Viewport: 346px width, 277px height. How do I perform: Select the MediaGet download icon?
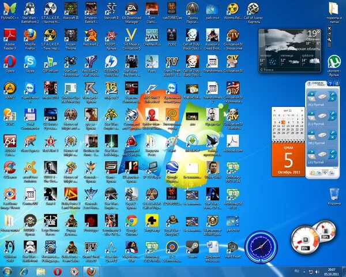pos(192,144)
